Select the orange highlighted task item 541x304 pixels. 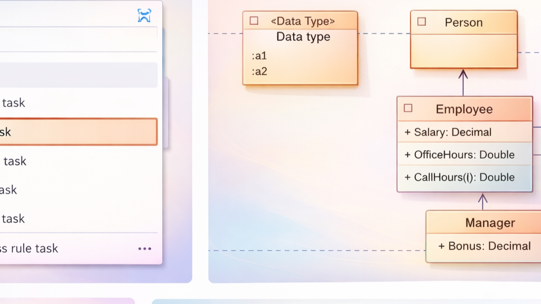click(78, 132)
